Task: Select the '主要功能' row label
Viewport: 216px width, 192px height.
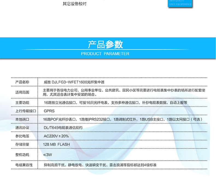Action: point(22,103)
